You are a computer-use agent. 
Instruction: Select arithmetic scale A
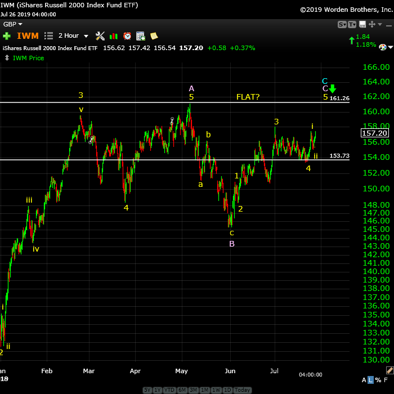click(364, 380)
